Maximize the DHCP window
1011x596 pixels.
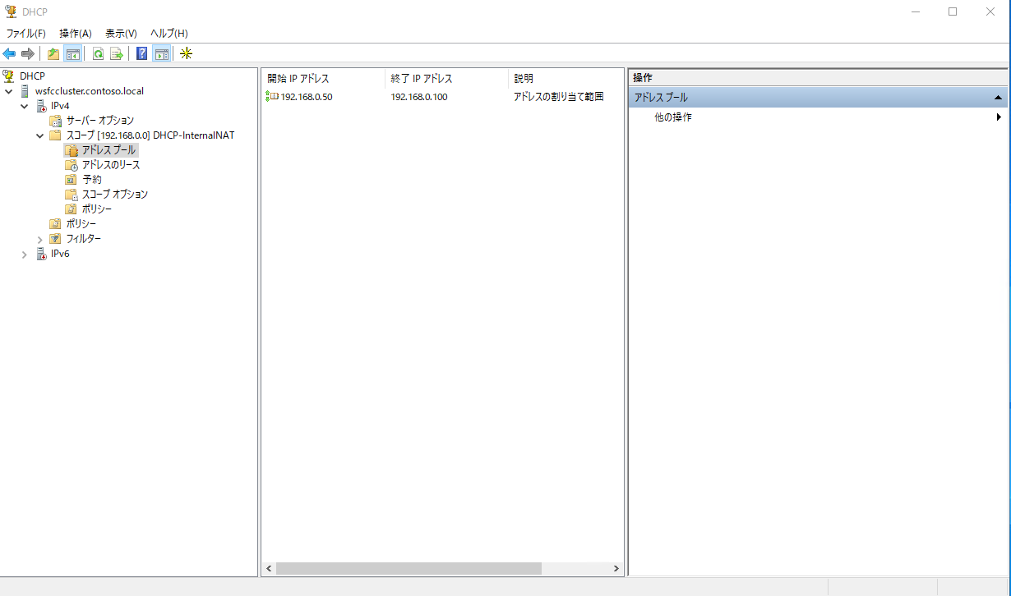(x=953, y=11)
